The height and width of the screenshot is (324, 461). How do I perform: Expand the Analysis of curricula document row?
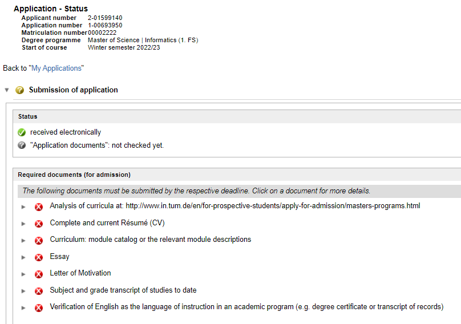24,206
